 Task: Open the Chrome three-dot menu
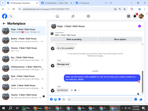145,9
